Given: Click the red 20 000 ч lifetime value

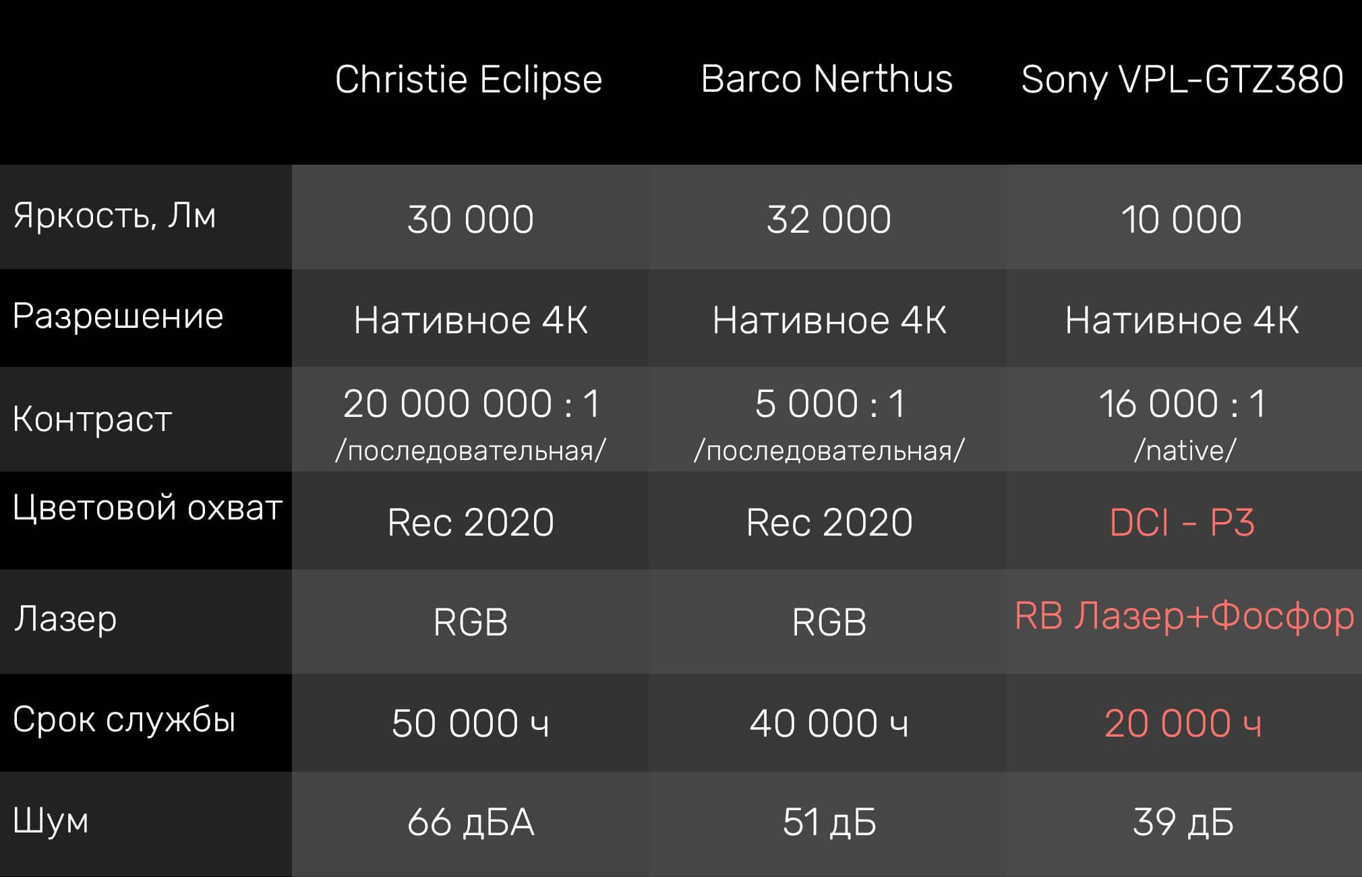Looking at the screenshot, I should click(1183, 723).
